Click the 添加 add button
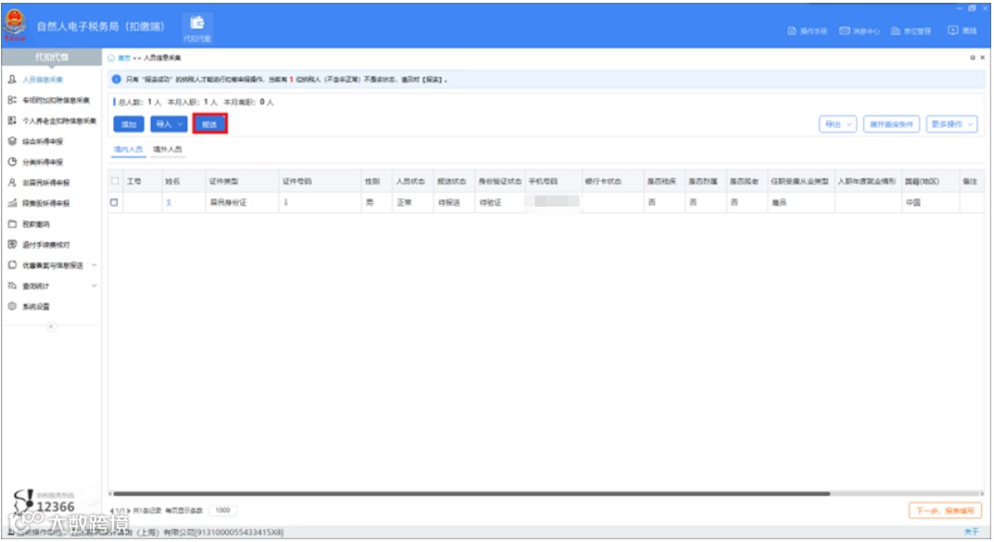This screenshot has width=994, height=542. tap(129, 124)
